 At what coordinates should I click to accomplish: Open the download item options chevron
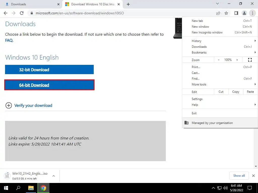coord(54,176)
